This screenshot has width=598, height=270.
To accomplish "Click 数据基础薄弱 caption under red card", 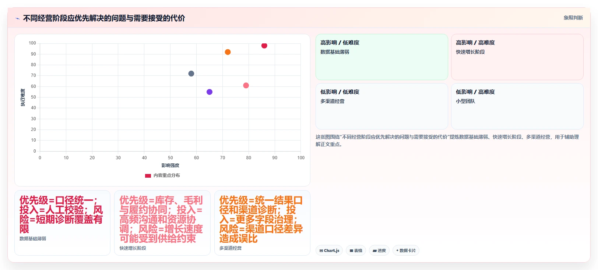I will (33, 239).
